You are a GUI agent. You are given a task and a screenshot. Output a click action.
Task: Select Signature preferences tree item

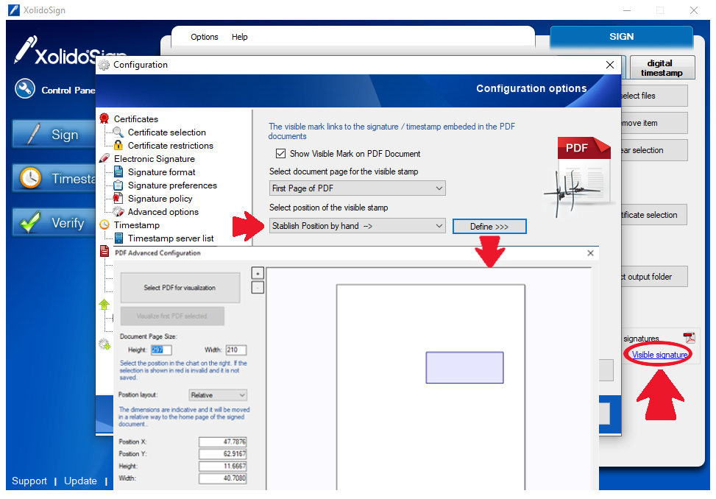[x=172, y=185]
